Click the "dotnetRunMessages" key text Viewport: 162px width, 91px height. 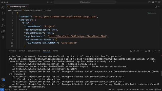36,30
